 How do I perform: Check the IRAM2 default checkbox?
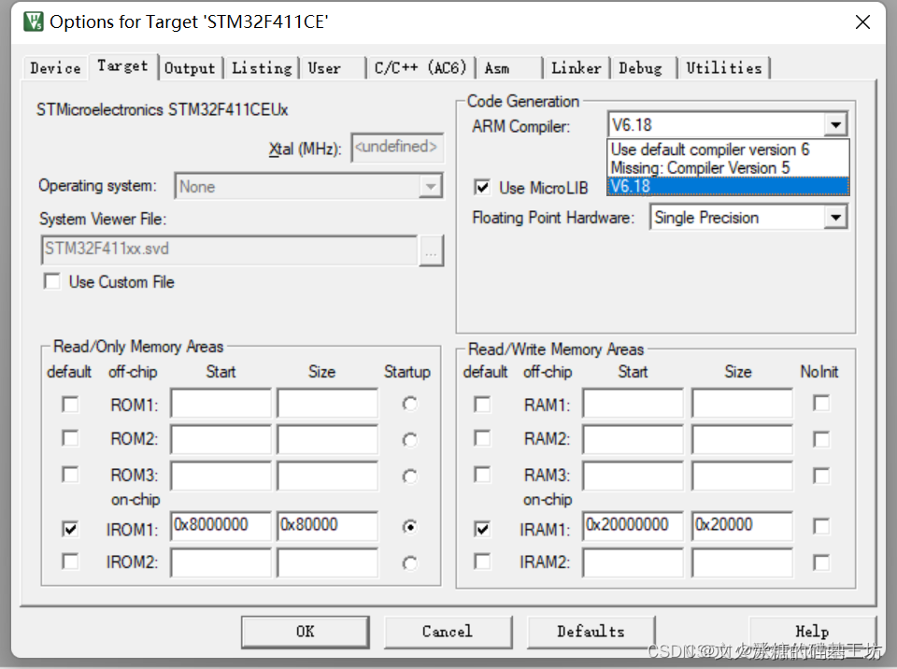[482, 562]
